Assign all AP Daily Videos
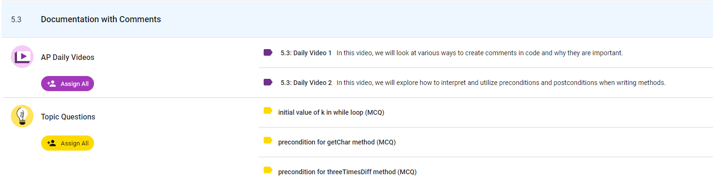Screen dimensions: 713x186 tap(68, 84)
